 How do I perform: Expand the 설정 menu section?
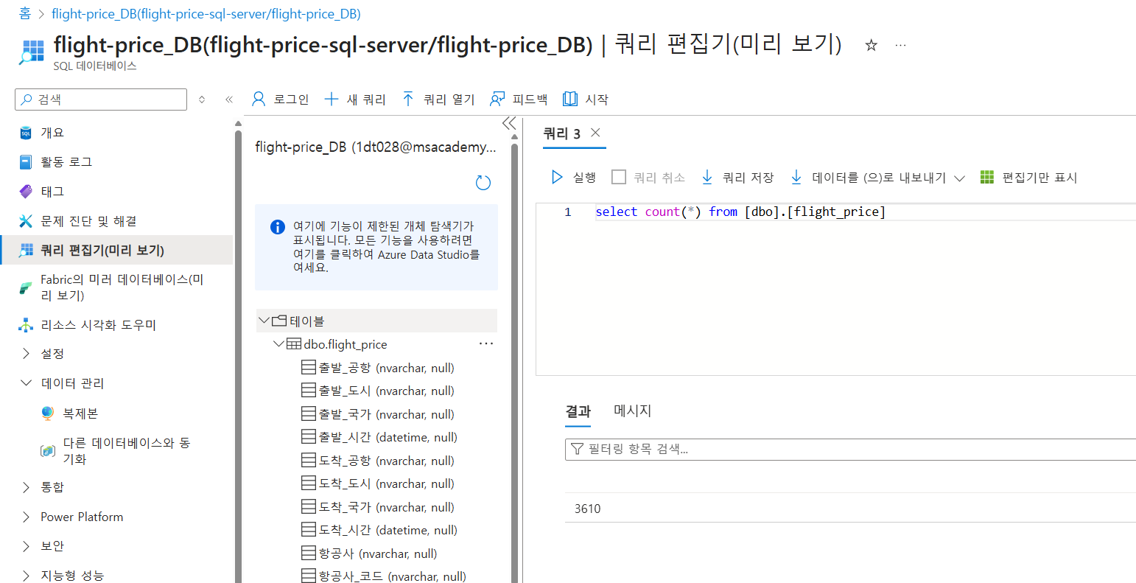(x=27, y=354)
